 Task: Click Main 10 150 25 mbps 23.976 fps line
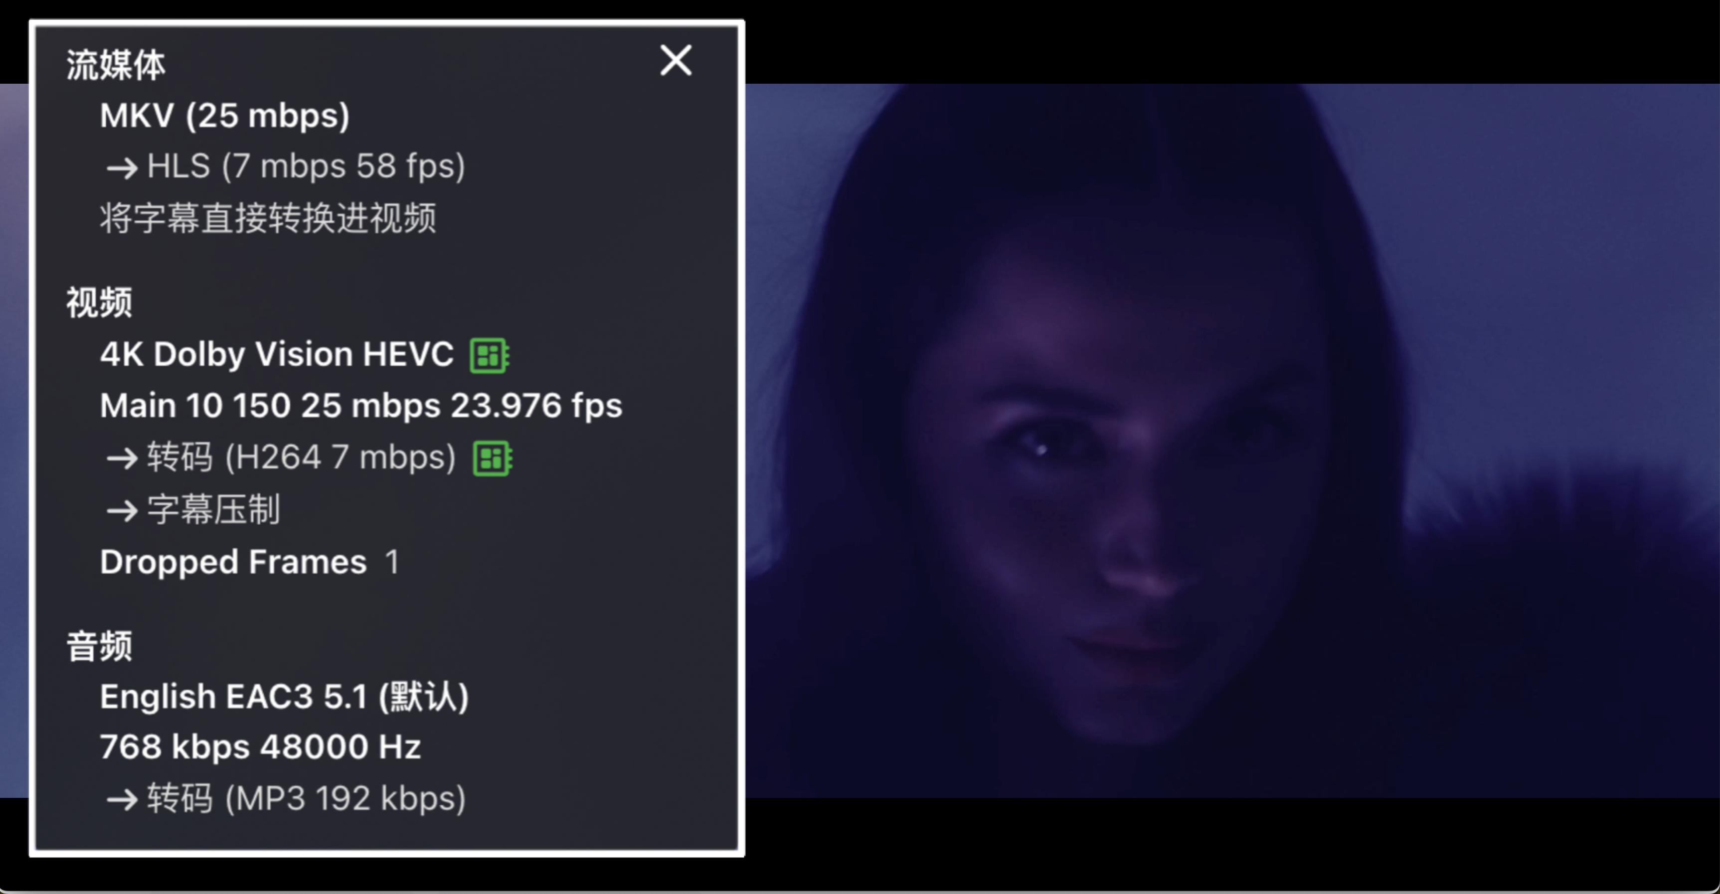point(361,406)
